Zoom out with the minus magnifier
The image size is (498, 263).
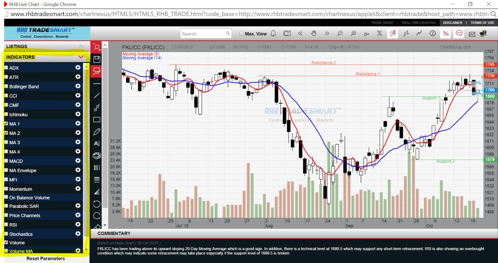pos(340,33)
